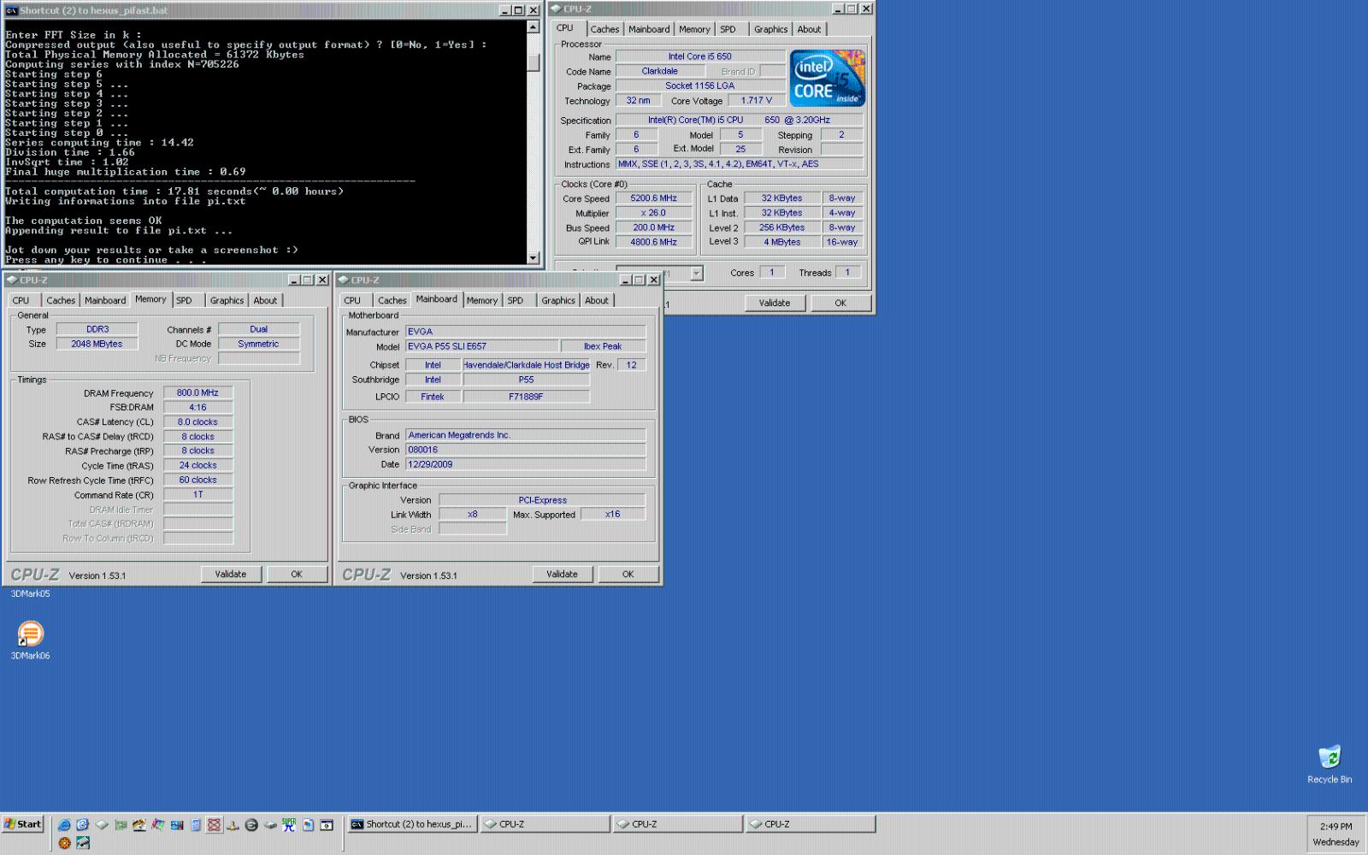This screenshot has height=855, width=1368.
Task: Click the teal picture icon in quick launch
Action: click(x=83, y=843)
